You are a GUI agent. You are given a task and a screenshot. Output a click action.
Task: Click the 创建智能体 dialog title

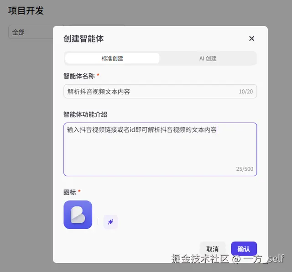(83, 39)
